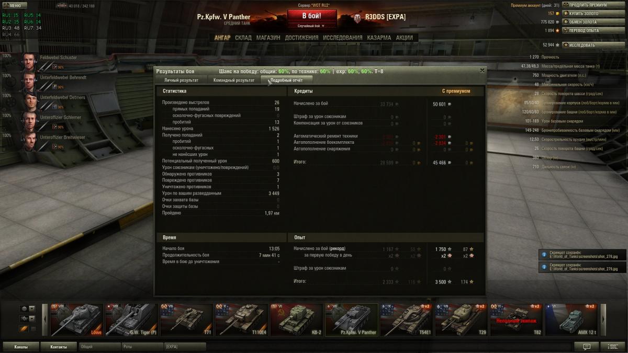The image size is (628, 353).
Task: Select the T110E4 tank in carousel
Action: click(241, 320)
